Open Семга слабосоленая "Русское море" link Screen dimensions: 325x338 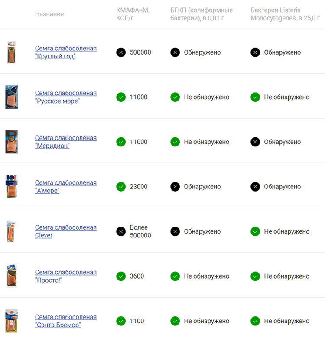click(66, 97)
